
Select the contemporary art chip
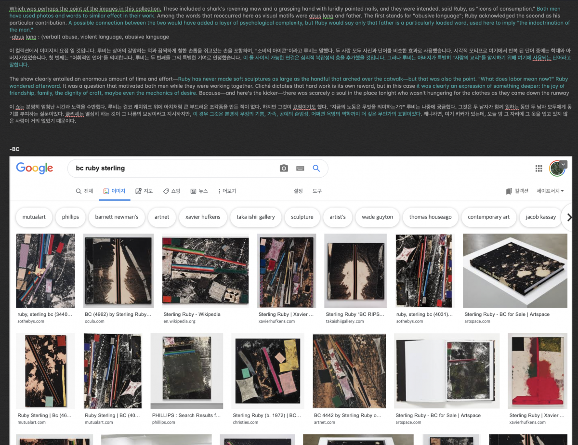pyautogui.click(x=488, y=217)
